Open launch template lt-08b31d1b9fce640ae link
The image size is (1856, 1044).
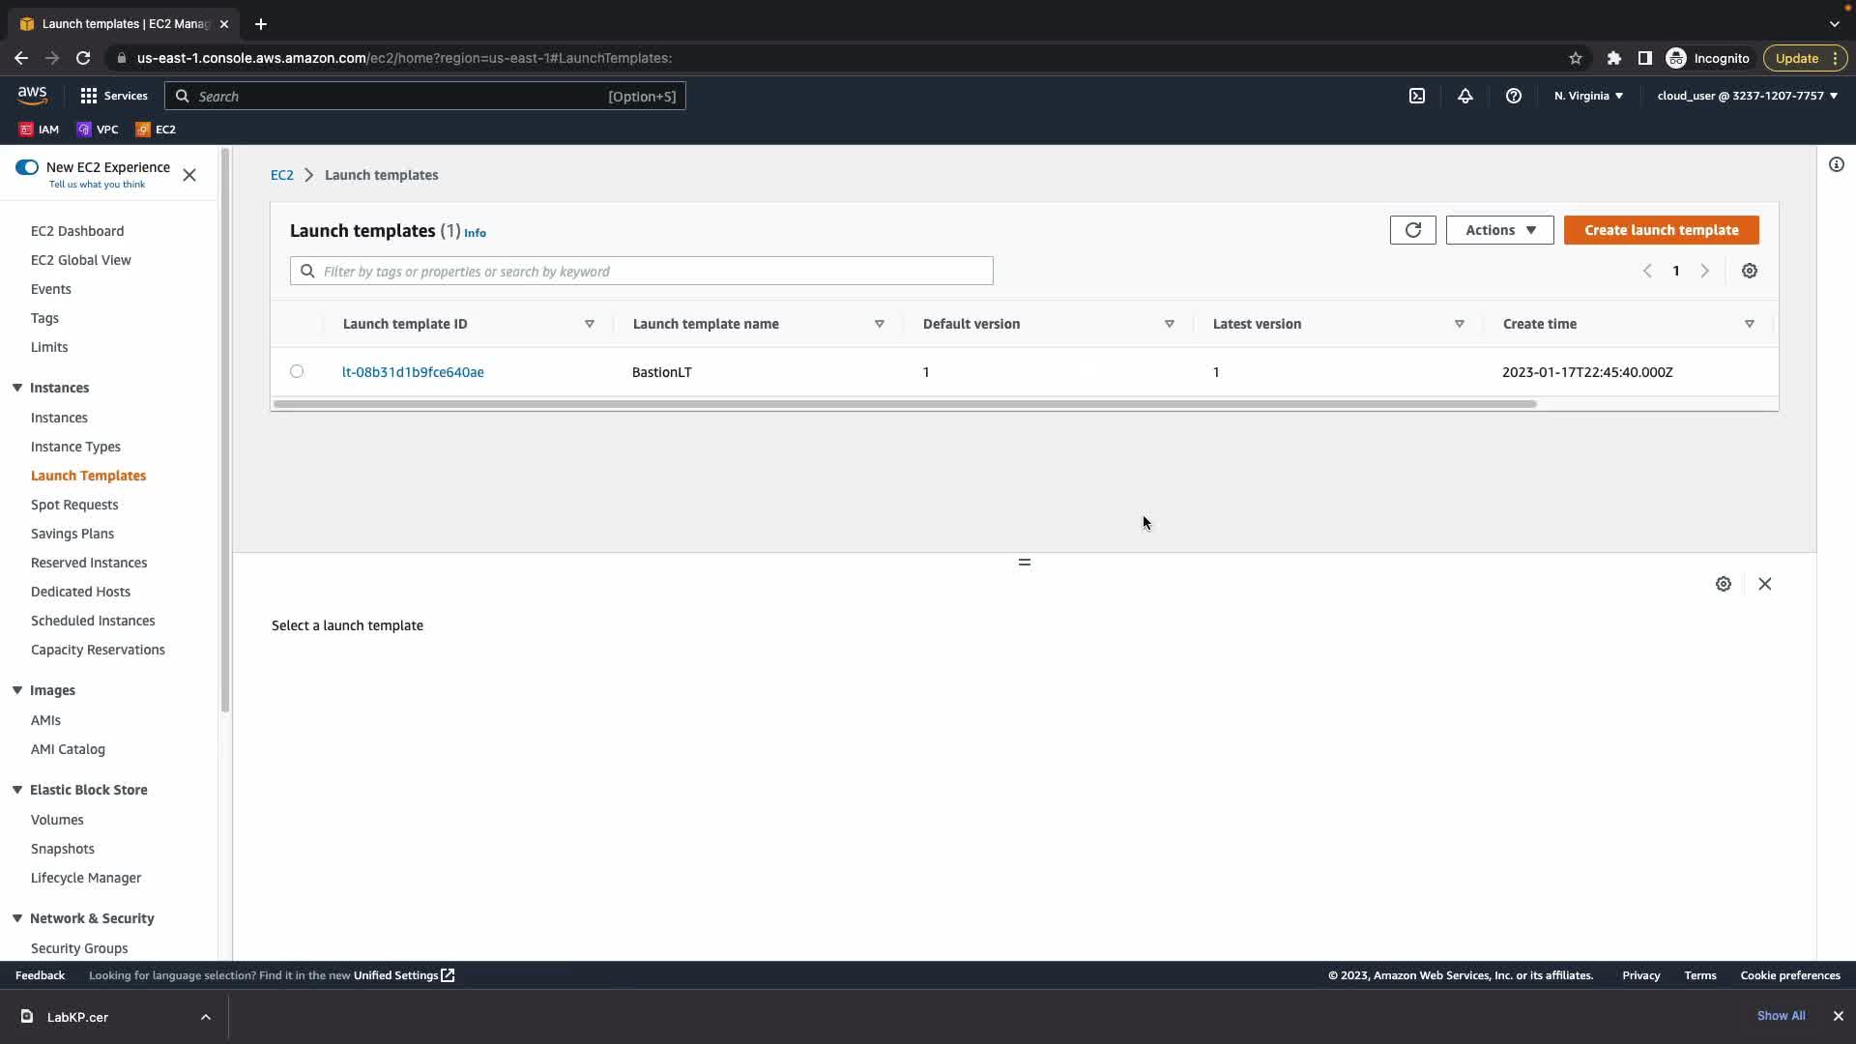(x=413, y=372)
